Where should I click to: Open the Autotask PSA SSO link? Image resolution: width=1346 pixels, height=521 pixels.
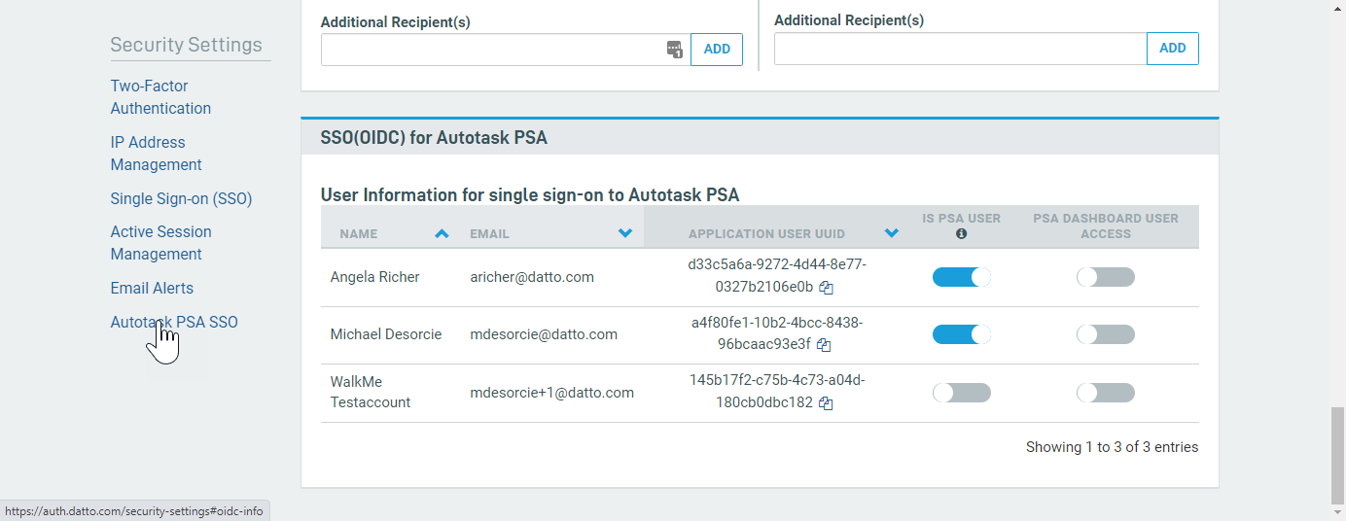pos(174,322)
